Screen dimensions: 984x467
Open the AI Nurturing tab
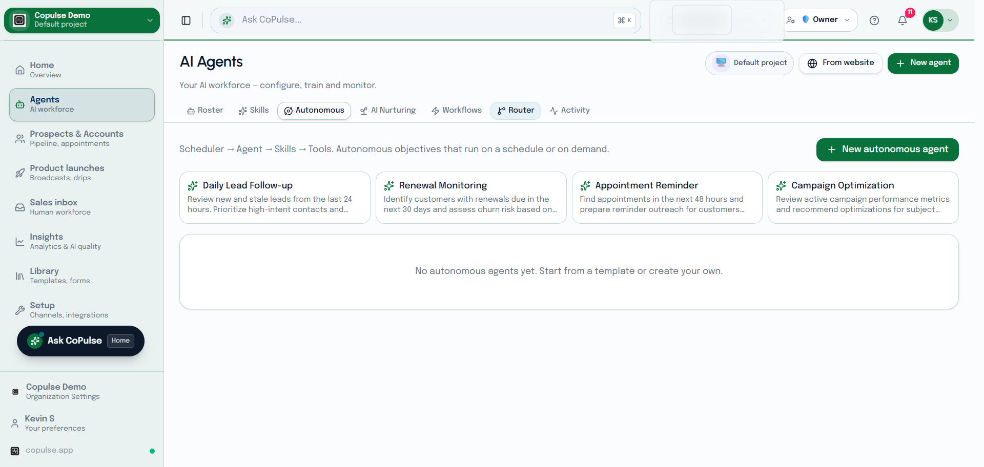click(388, 111)
